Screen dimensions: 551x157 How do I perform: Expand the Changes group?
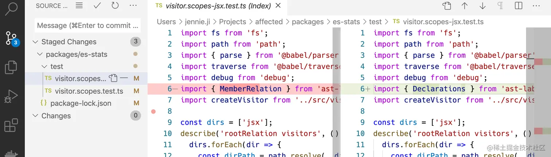point(35,116)
